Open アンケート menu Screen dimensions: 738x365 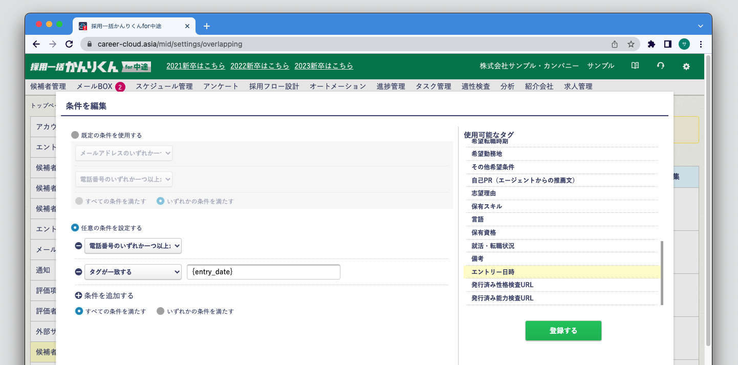(221, 87)
